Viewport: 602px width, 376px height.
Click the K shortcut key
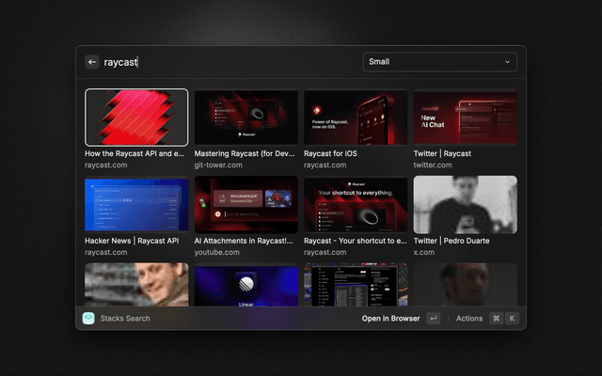513,319
